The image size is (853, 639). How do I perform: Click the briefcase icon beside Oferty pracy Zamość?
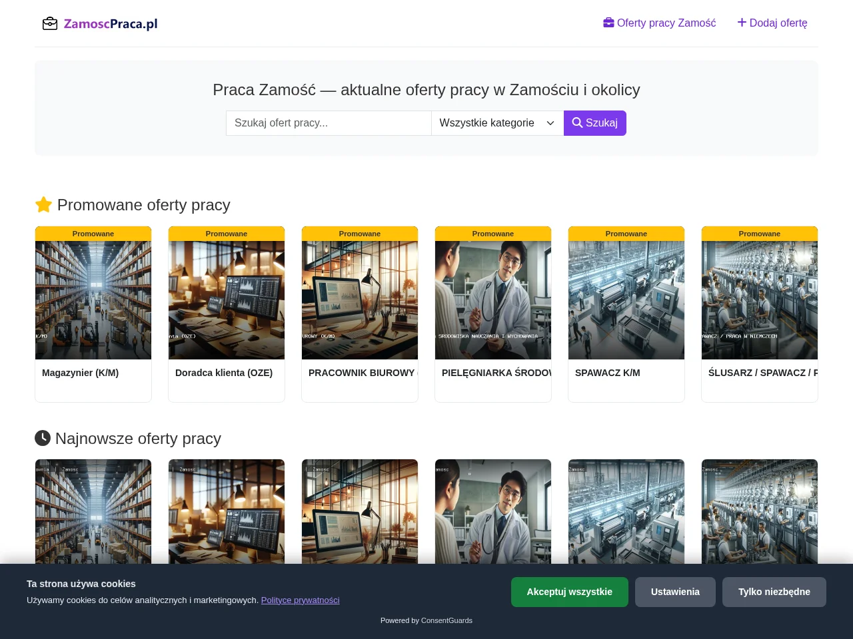[x=608, y=23]
